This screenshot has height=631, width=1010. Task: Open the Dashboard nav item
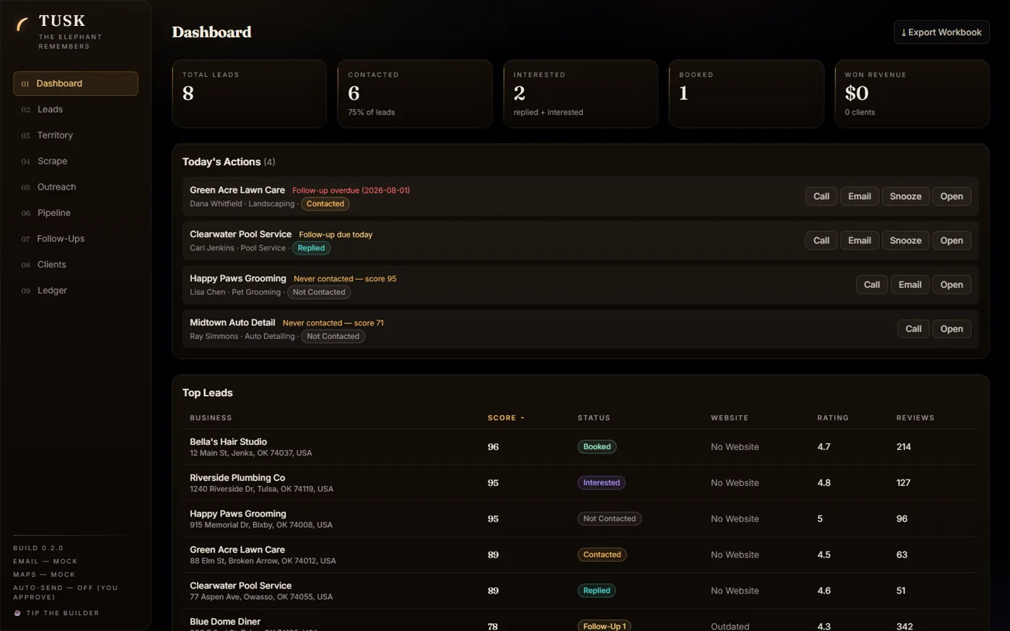tap(76, 84)
